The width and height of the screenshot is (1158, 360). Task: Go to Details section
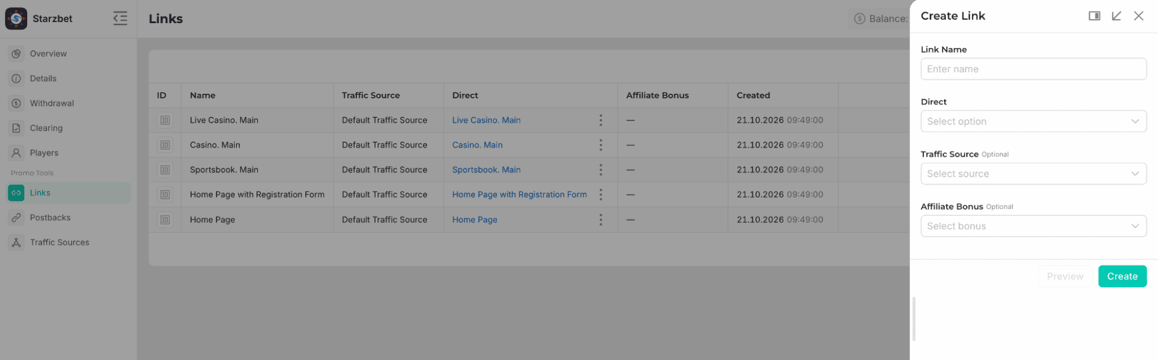coord(68,79)
